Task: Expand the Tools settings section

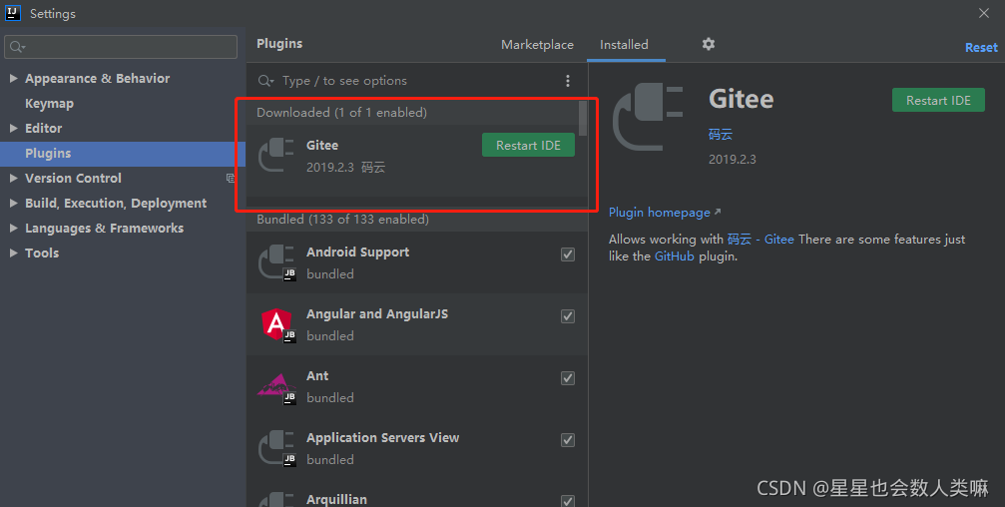Action: [13, 253]
